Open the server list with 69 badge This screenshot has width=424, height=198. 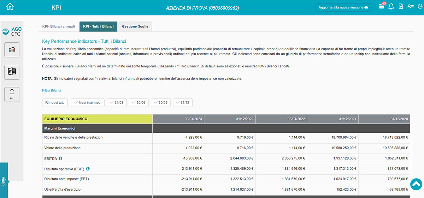[x=382, y=7]
